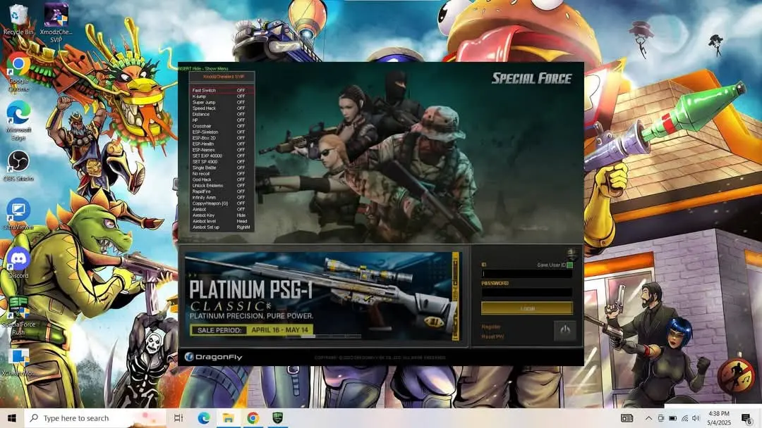This screenshot has height=428, width=762.
Task: Select the Single Battle menu row
Action: 222,168
